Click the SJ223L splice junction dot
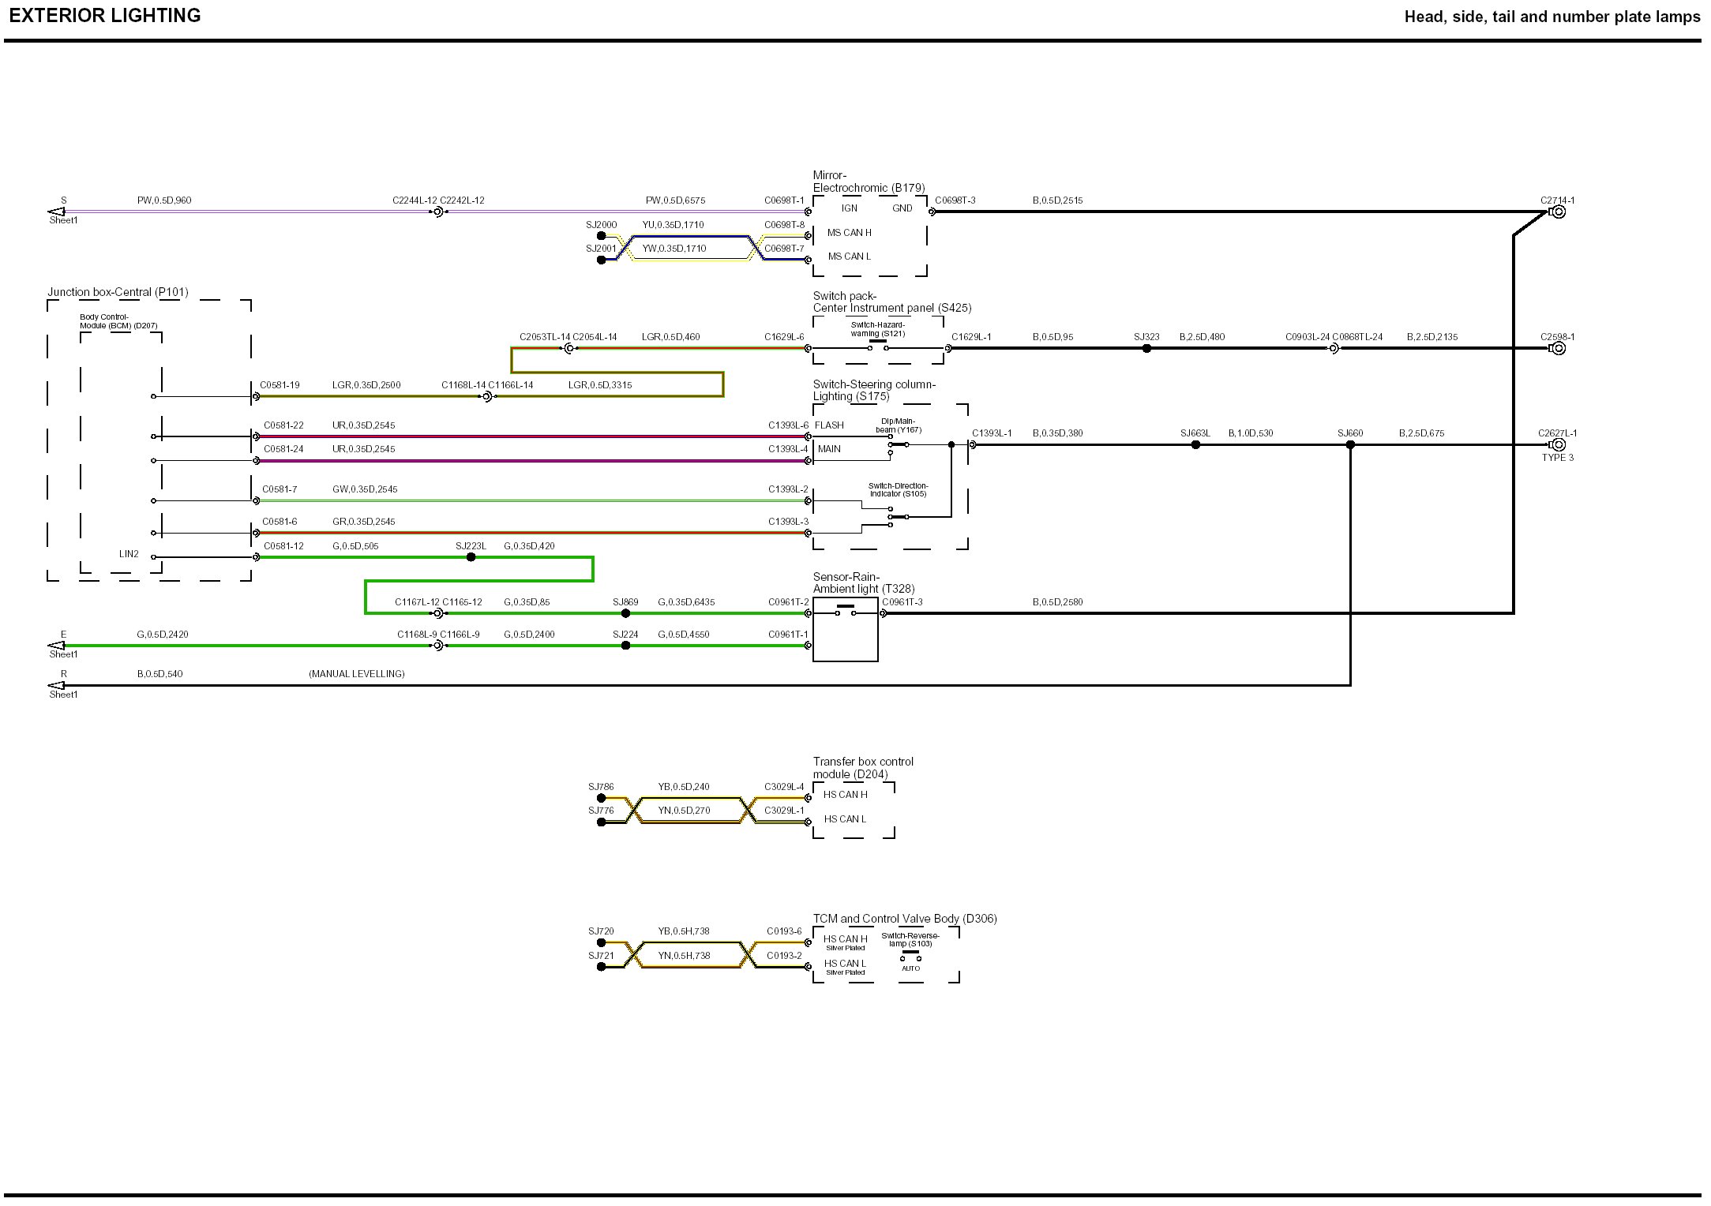Image resolution: width=1711 pixels, height=1206 pixels. click(471, 557)
